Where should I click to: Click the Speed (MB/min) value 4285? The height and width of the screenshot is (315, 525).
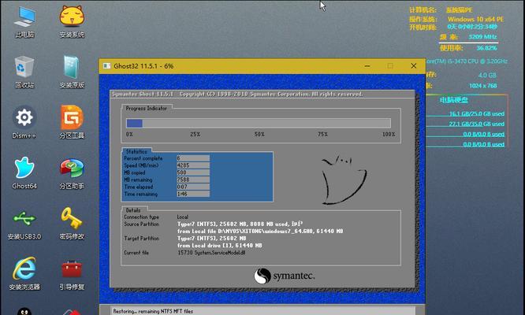(193, 165)
